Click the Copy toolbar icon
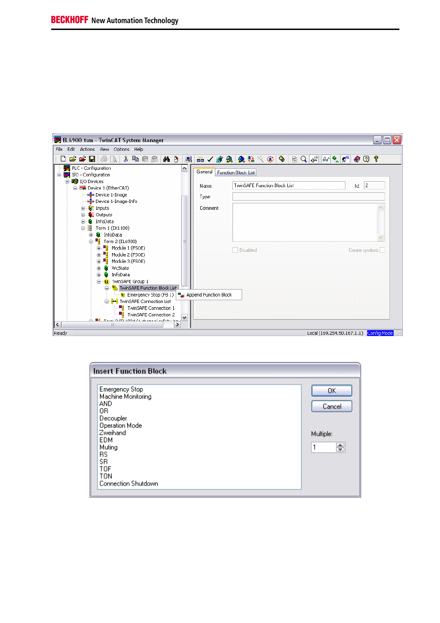The width and height of the screenshot is (440, 623). pos(136,159)
